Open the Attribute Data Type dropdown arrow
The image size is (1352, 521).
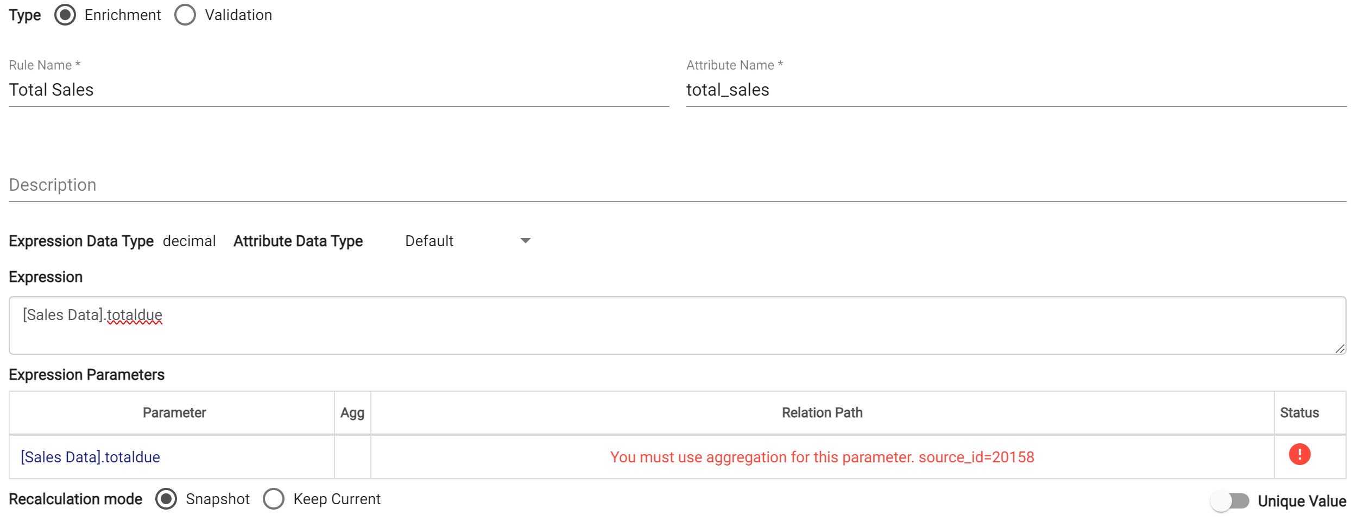(x=525, y=241)
